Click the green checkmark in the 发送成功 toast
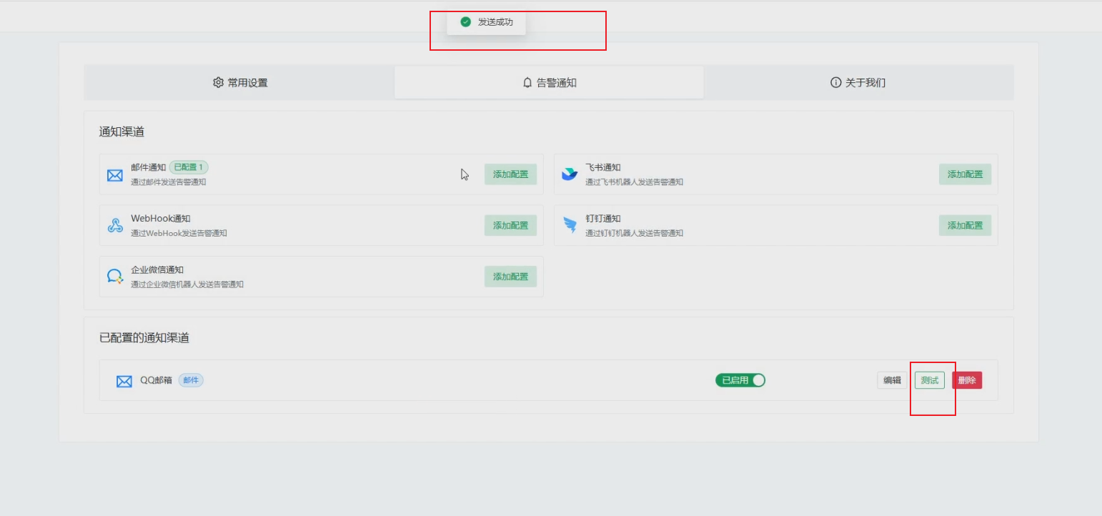 [465, 22]
